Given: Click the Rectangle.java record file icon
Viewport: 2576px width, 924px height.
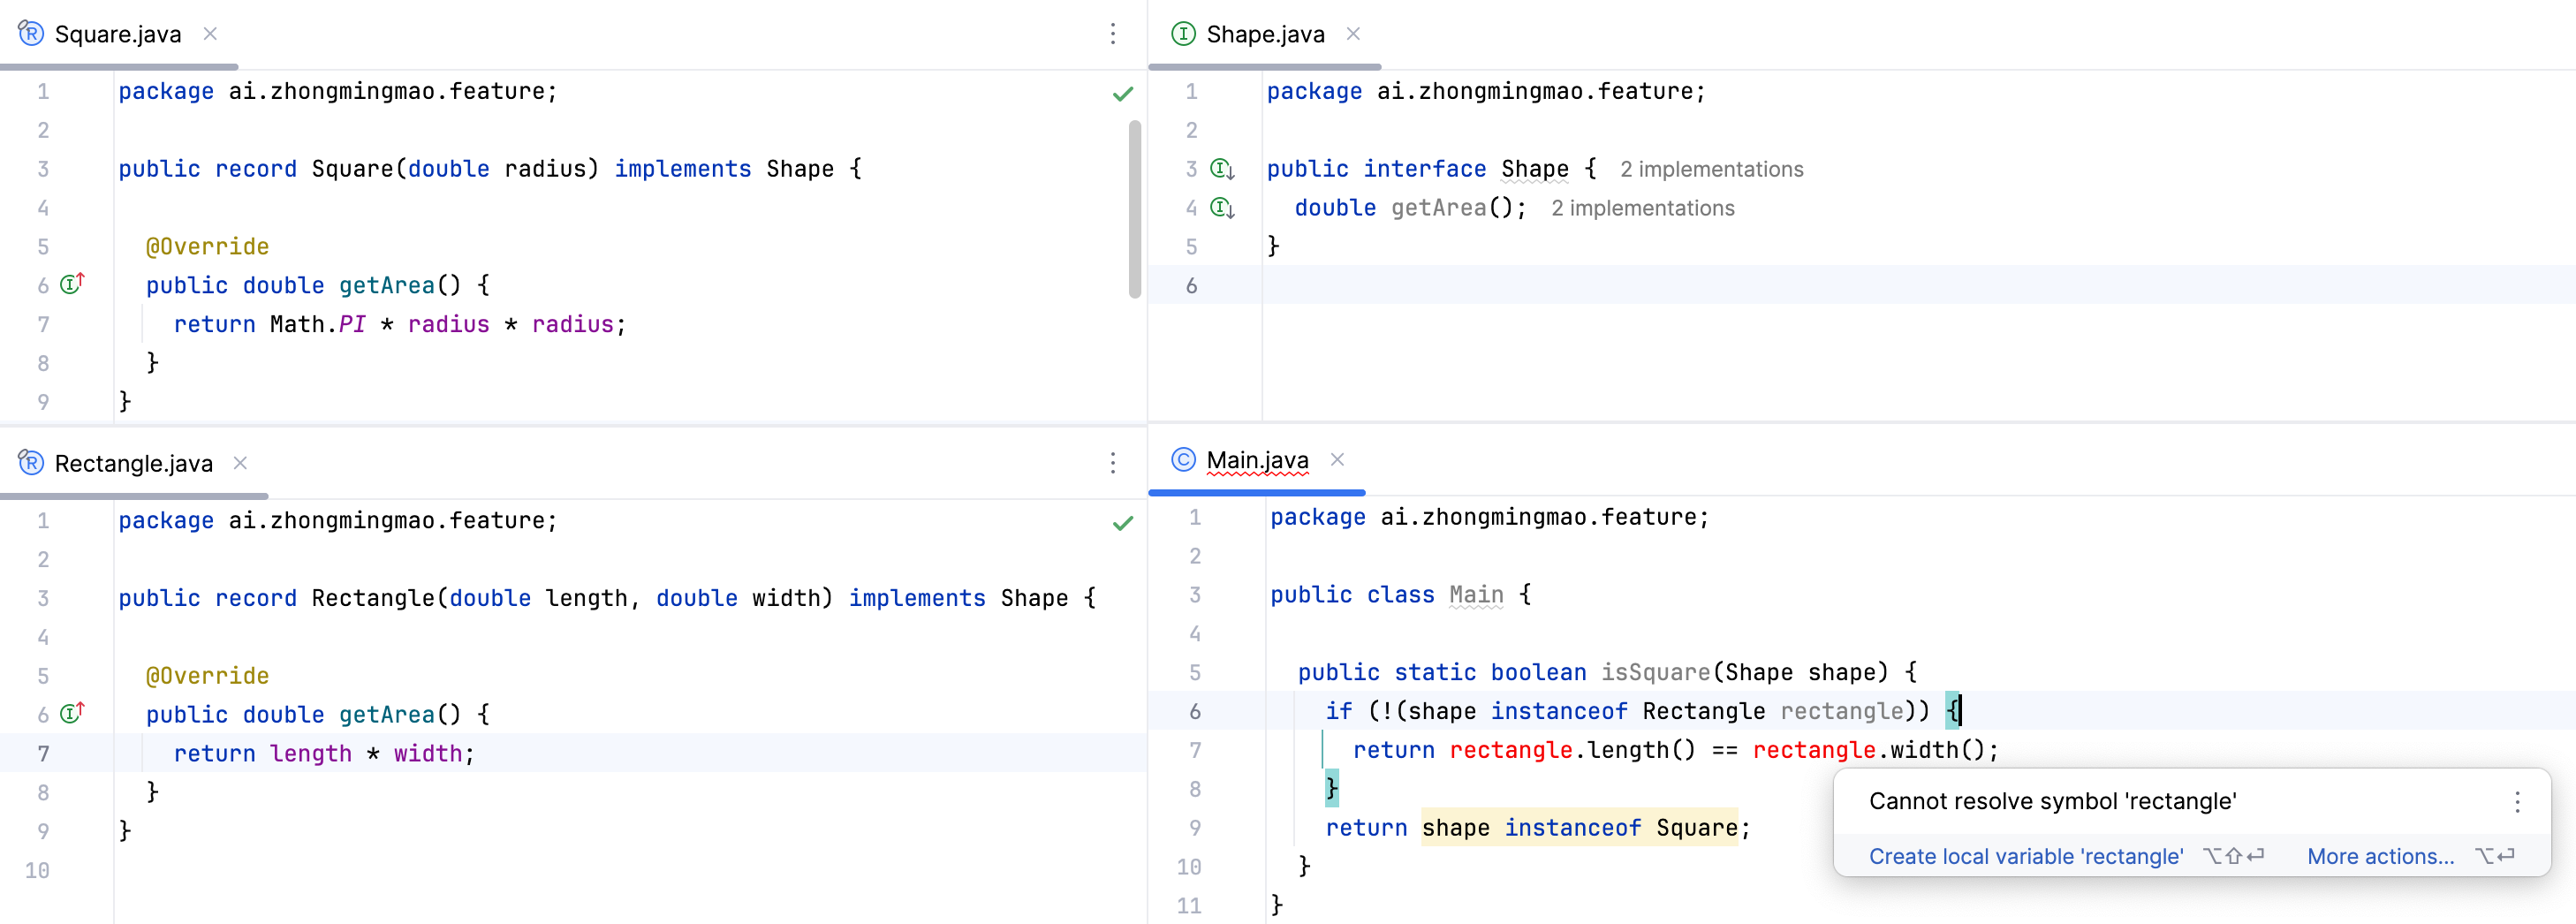Looking at the screenshot, I should coord(31,462).
